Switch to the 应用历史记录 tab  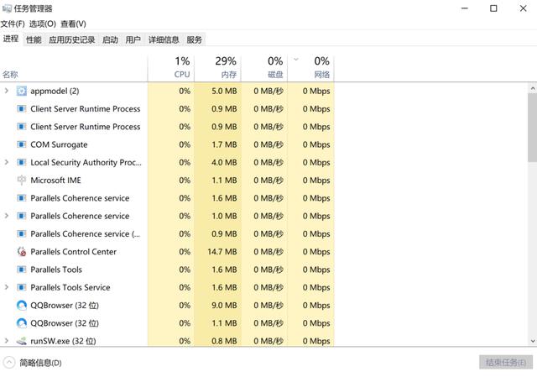[72, 39]
